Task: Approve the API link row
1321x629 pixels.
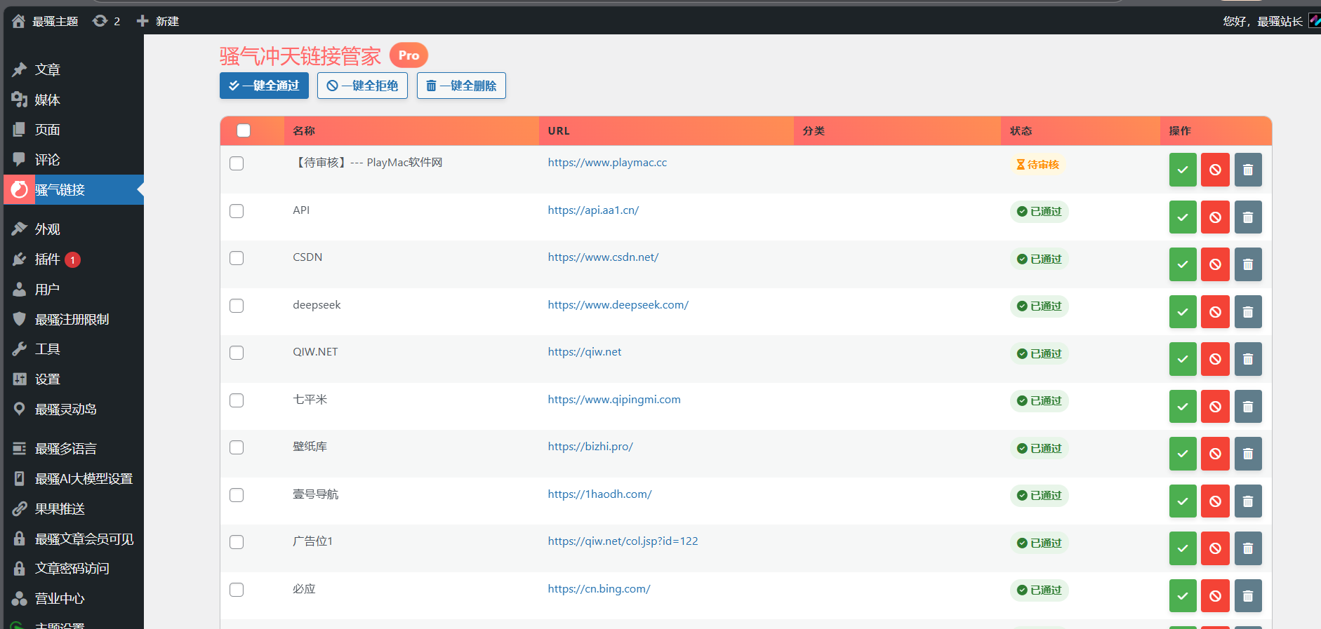Action: pyautogui.click(x=1183, y=217)
